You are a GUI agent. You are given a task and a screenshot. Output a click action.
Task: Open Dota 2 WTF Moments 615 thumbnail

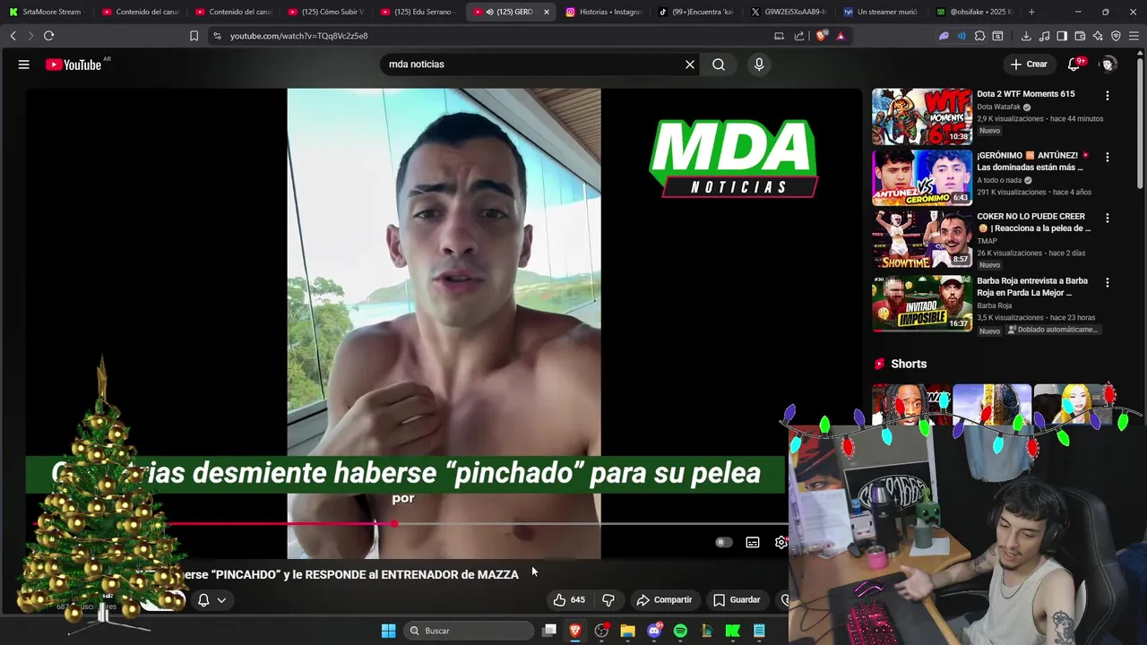tap(922, 116)
